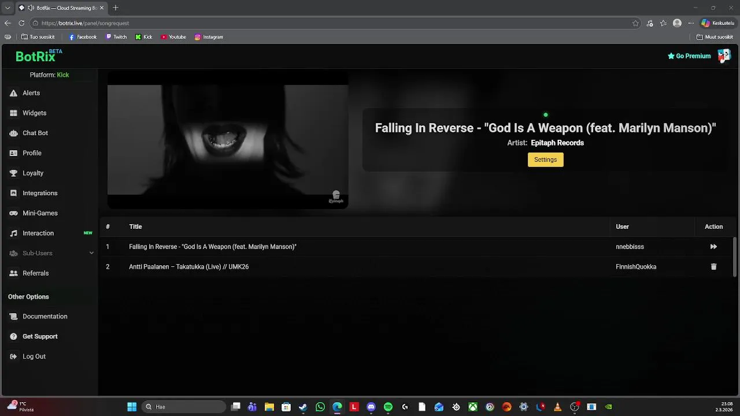Open the user avatar in the header

point(724,56)
